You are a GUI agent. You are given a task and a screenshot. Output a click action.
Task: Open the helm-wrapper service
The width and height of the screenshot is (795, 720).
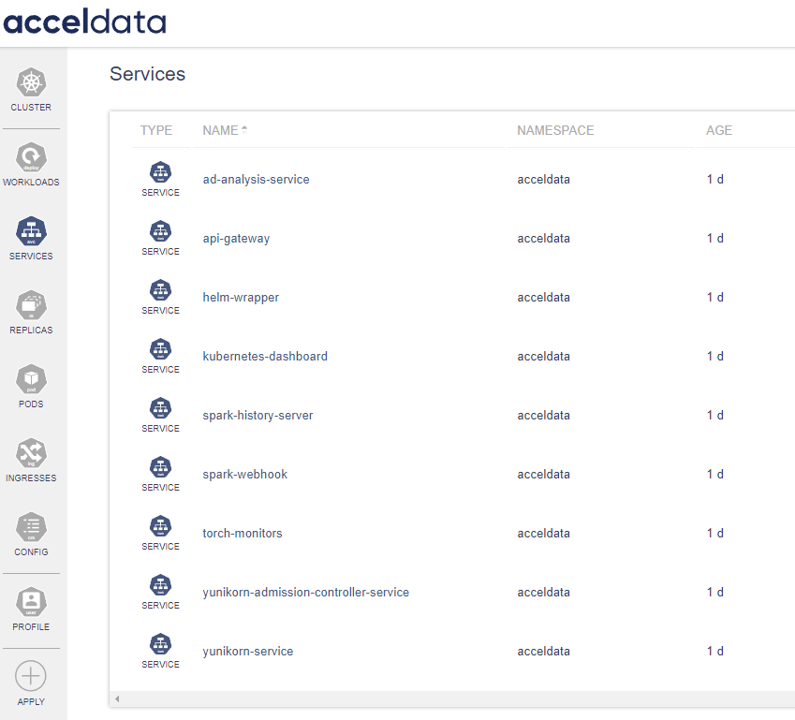(241, 297)
